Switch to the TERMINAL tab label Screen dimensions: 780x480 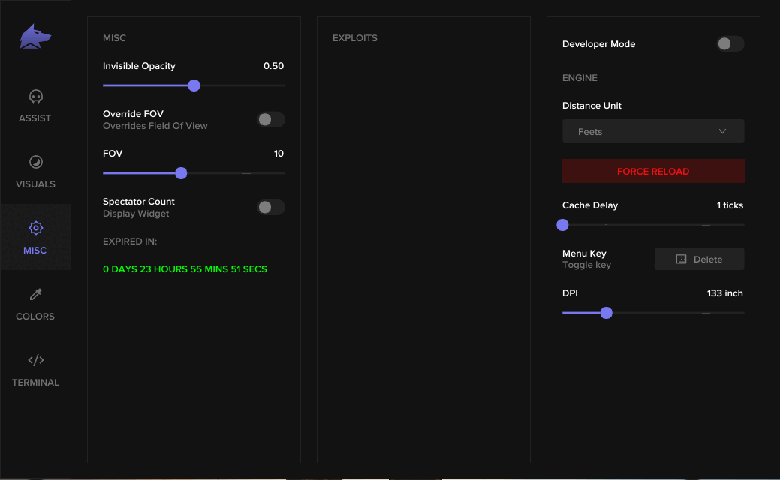pyautogui.click(x=35, y=382)
